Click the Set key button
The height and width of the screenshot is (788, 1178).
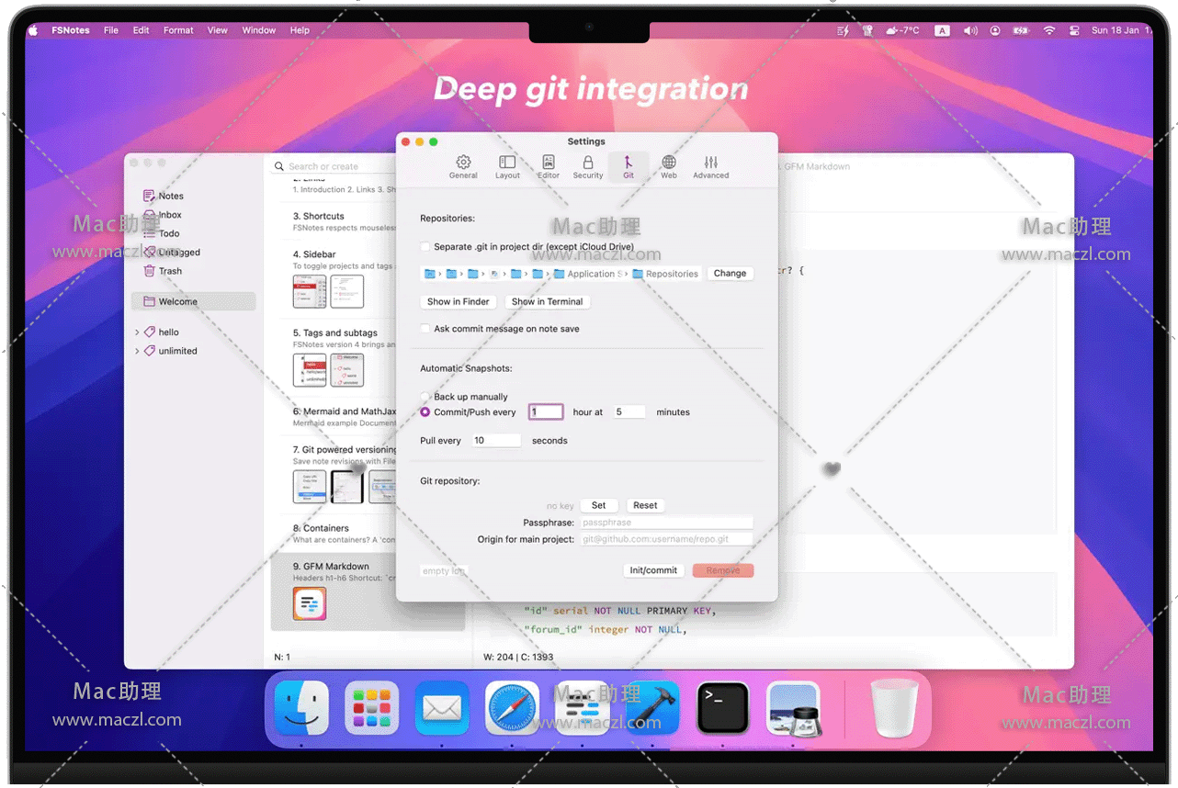click(599, 505)
